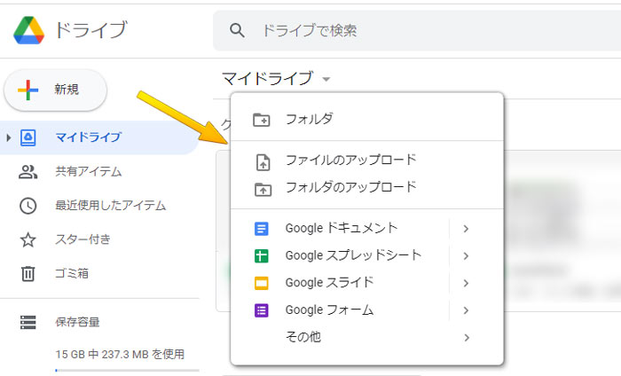The height and width of the screenshot is (376, 621).
Task: Select Google フォーム menu item
Action: pos(366,310)
